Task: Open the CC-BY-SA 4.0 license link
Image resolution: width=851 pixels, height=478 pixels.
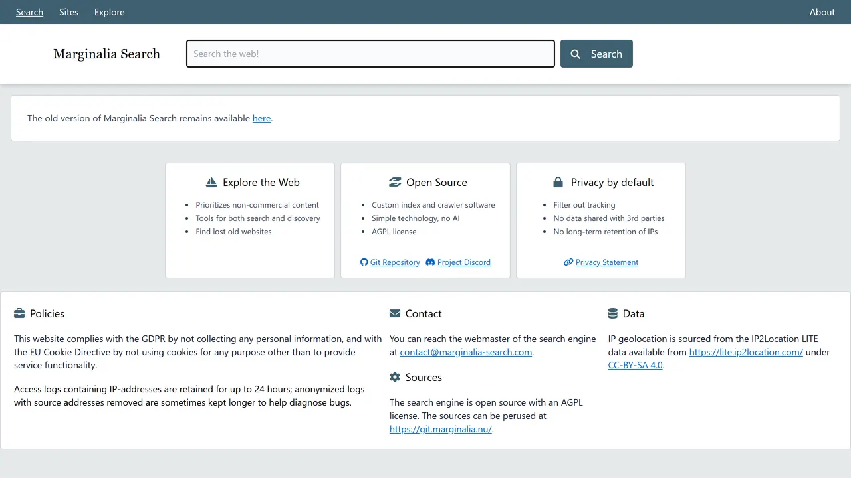Action: click(636, 365)
